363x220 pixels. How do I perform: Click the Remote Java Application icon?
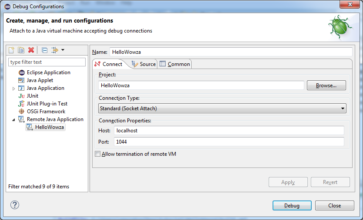tap(22, 119)
